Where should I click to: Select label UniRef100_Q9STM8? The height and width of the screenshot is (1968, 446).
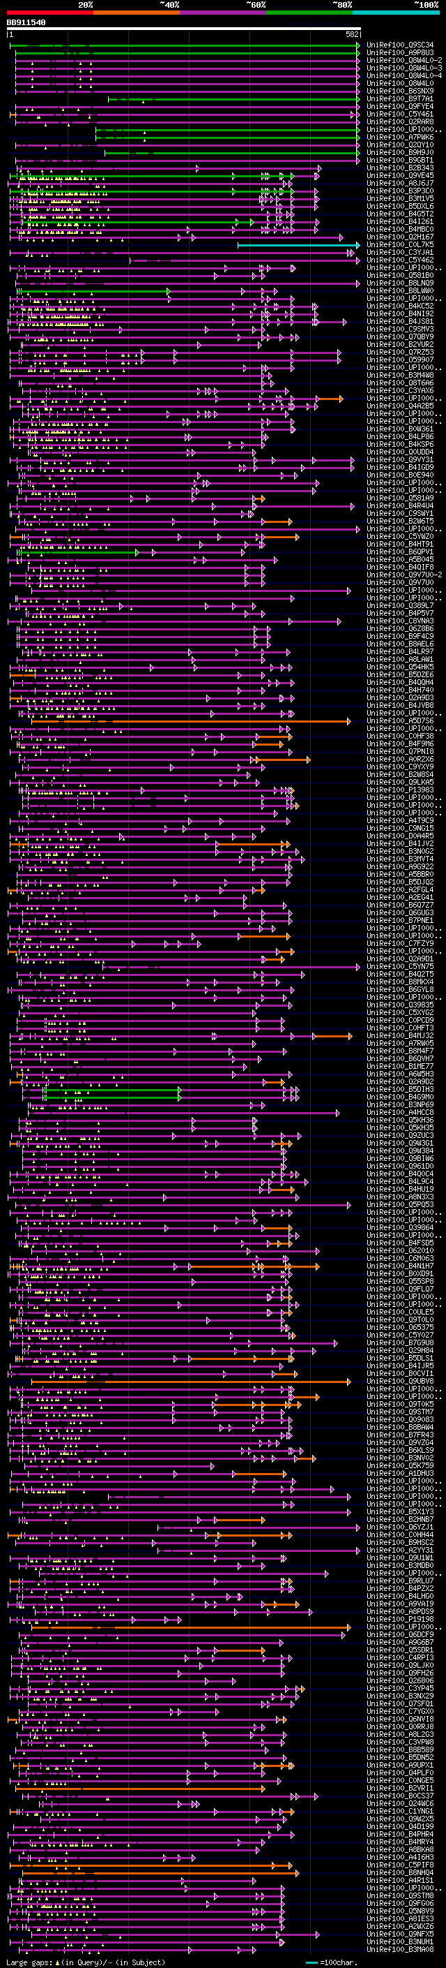(x=399, y=1895)
